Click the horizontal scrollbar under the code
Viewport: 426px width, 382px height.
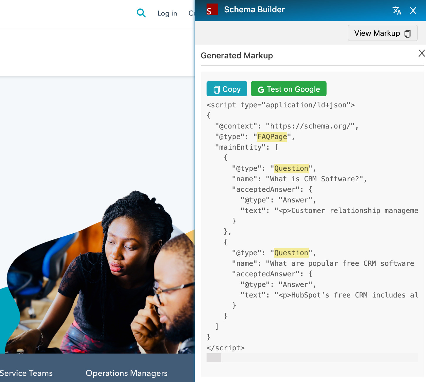pos(214,358)
